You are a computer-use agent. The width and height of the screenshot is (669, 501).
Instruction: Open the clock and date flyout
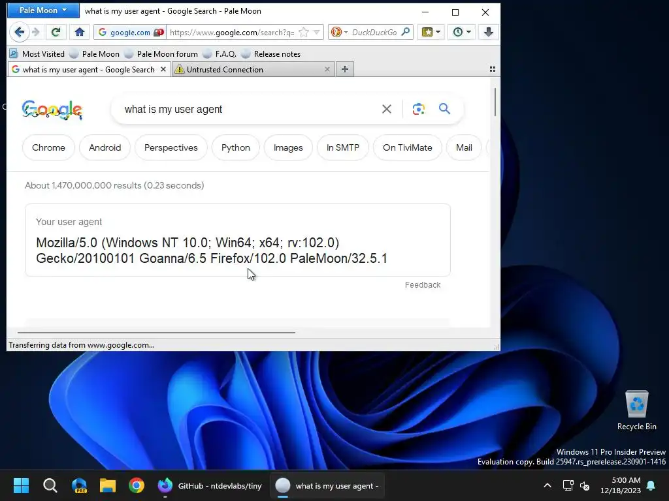point(621,485)
